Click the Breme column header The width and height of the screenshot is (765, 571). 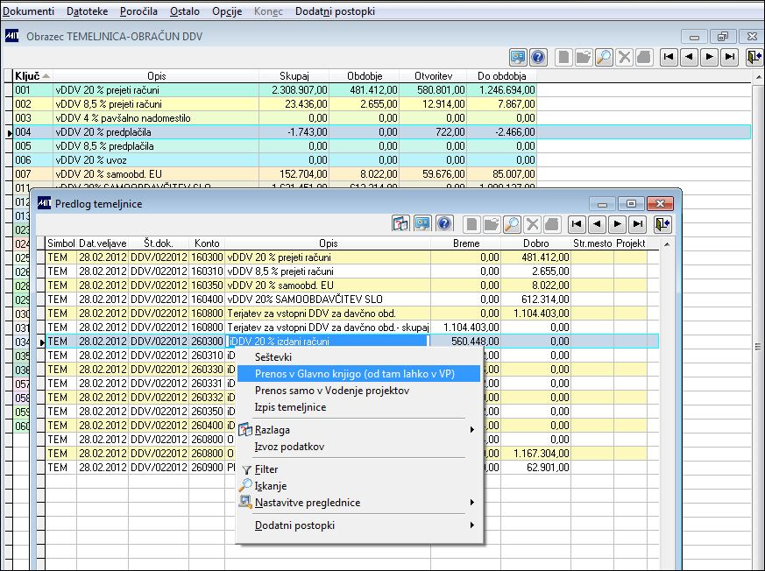(465, 243)
